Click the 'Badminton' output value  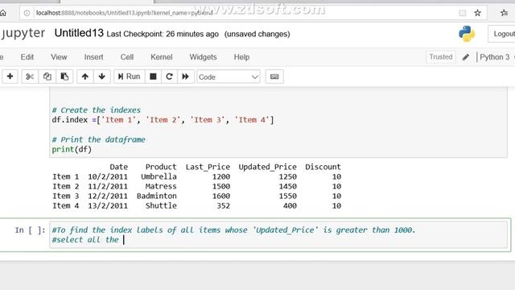(x=157, y=196)
